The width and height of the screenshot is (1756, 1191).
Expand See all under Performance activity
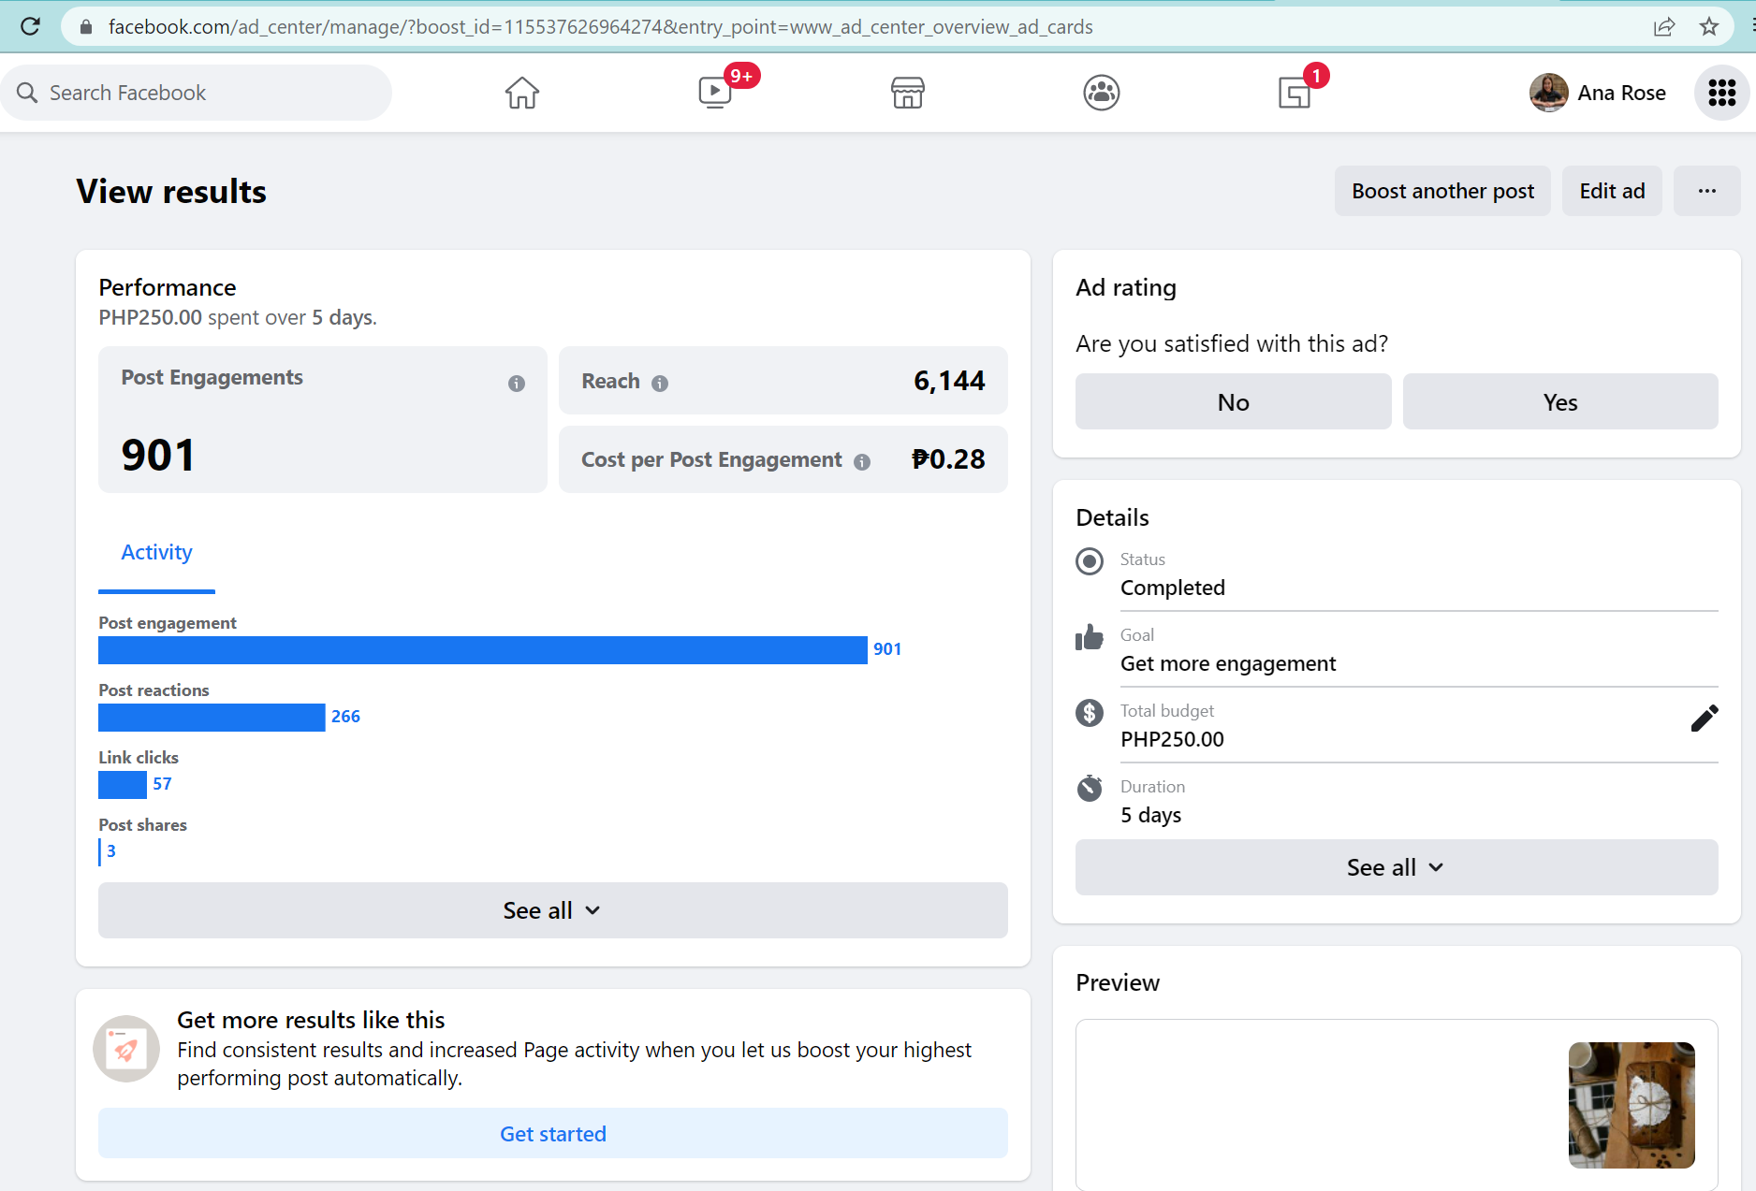pos(552,910)
